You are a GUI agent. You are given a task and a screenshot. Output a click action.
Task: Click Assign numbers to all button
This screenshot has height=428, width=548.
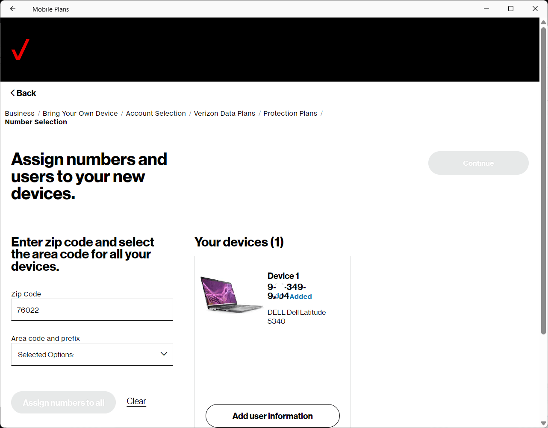(x=63, y=402)
